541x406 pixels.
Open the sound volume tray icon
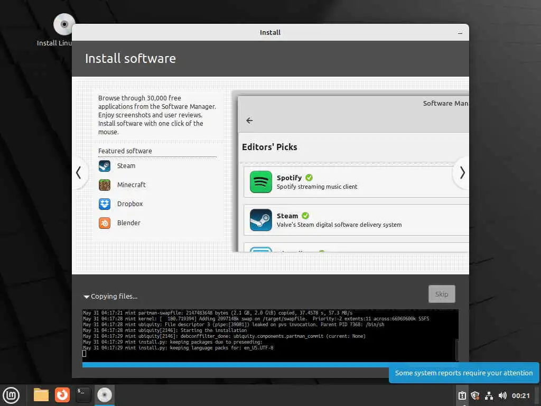(x=502, y=395)
